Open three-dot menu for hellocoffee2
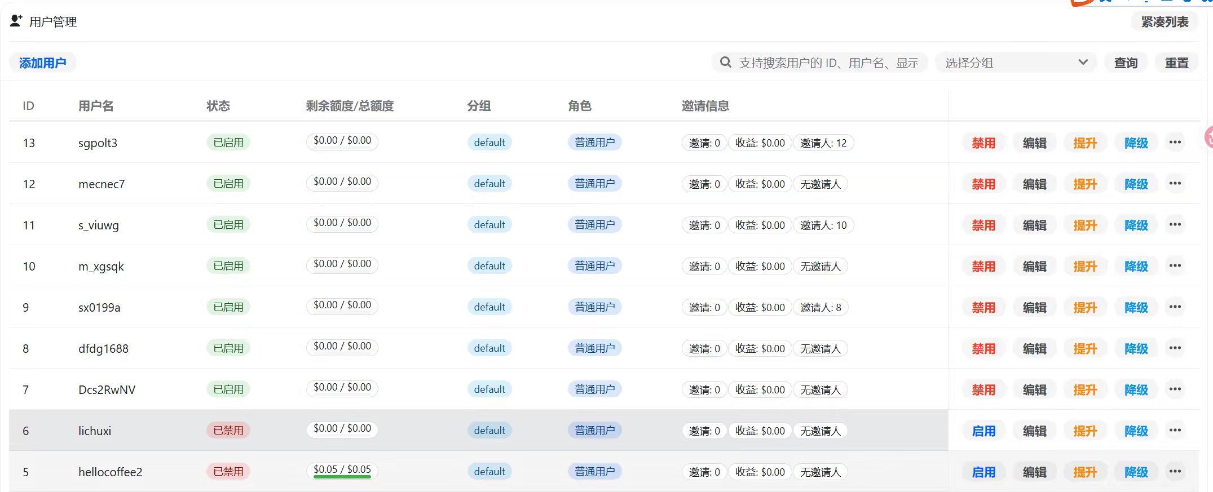 pos(1175,472)
